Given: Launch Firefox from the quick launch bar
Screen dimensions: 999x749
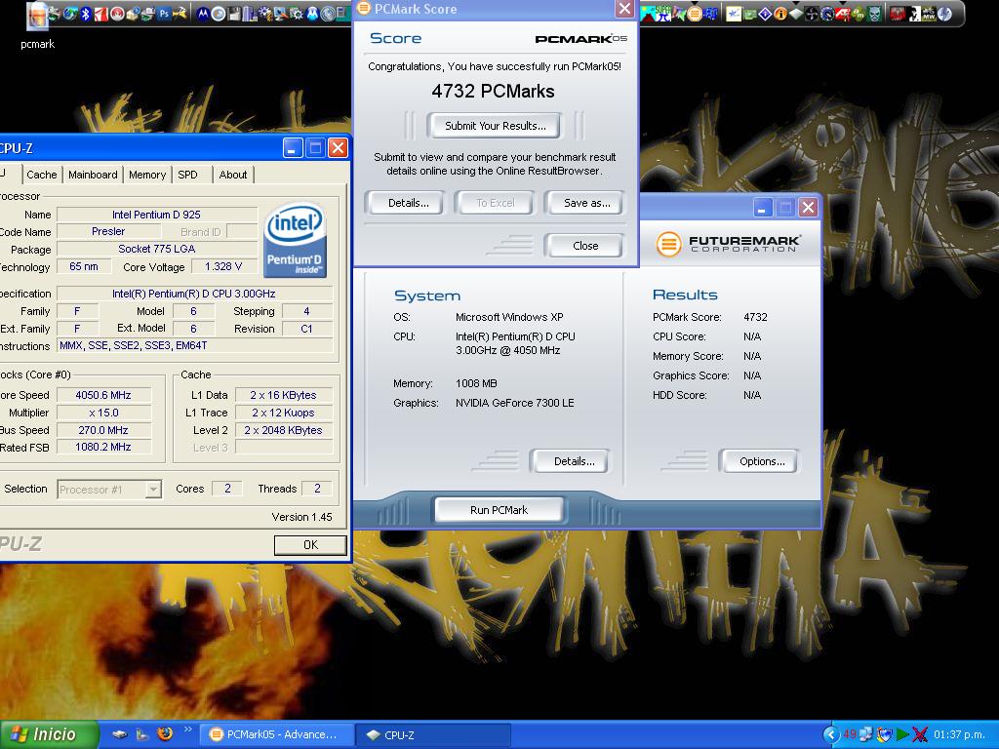Looking at the screenshot, I should click(x=165, y=733).
